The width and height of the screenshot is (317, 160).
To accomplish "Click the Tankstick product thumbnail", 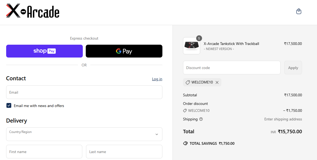I will [x=191, y=46].
